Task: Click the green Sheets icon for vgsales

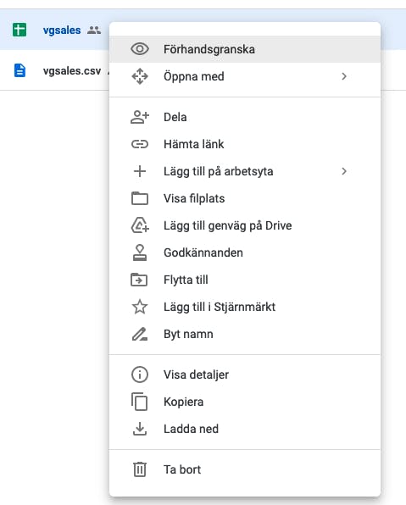Action: 19,30
